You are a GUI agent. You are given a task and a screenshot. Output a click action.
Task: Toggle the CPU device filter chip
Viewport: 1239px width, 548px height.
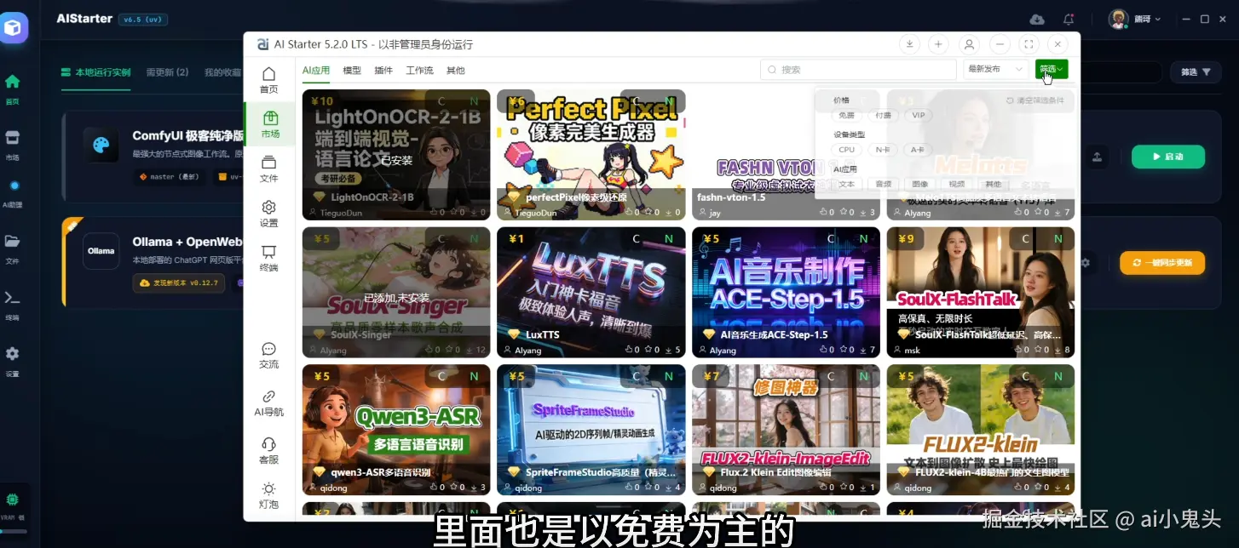coord(846,149)
